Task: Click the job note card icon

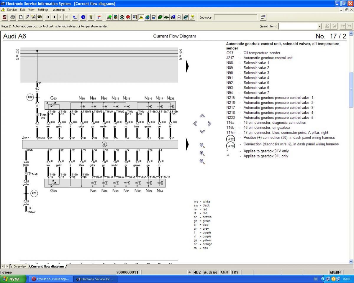Action: (x=263, y=17)
